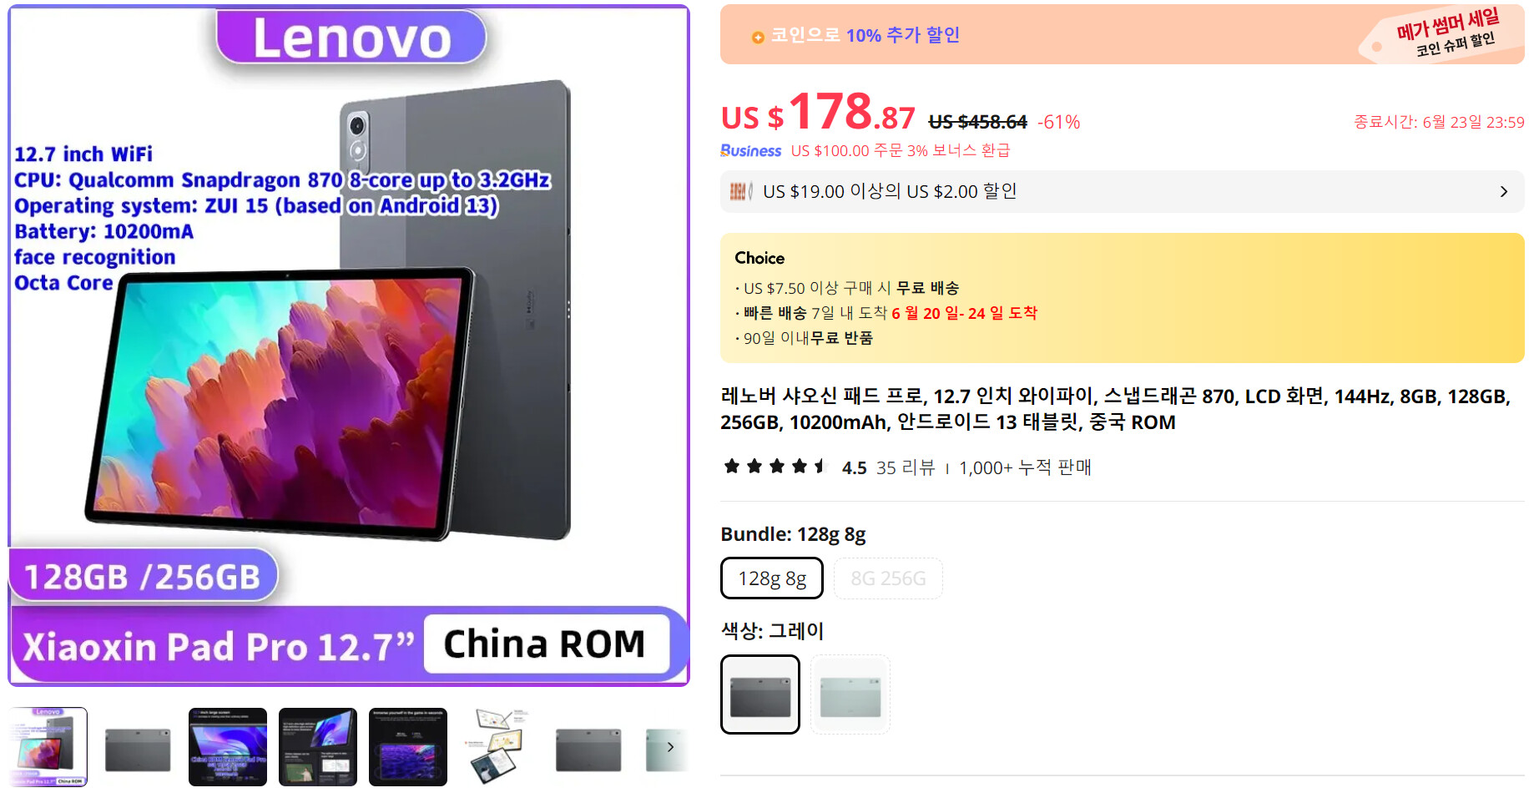Expand the US $2.00 coupon details chevron
The height and width of the screenshot is (808, 1534).
point(1504,192)
